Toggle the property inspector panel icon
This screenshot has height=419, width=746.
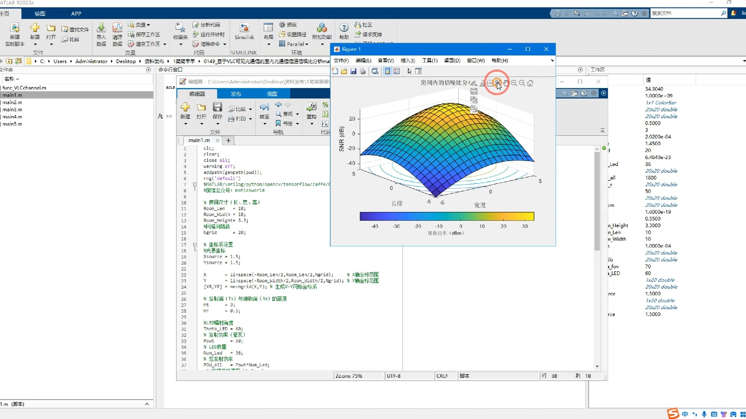(x=418, y=71)
